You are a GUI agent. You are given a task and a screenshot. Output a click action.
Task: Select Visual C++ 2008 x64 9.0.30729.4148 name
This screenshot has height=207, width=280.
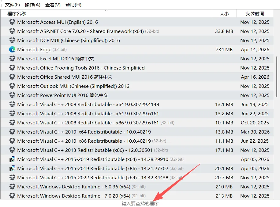(88, 104)
